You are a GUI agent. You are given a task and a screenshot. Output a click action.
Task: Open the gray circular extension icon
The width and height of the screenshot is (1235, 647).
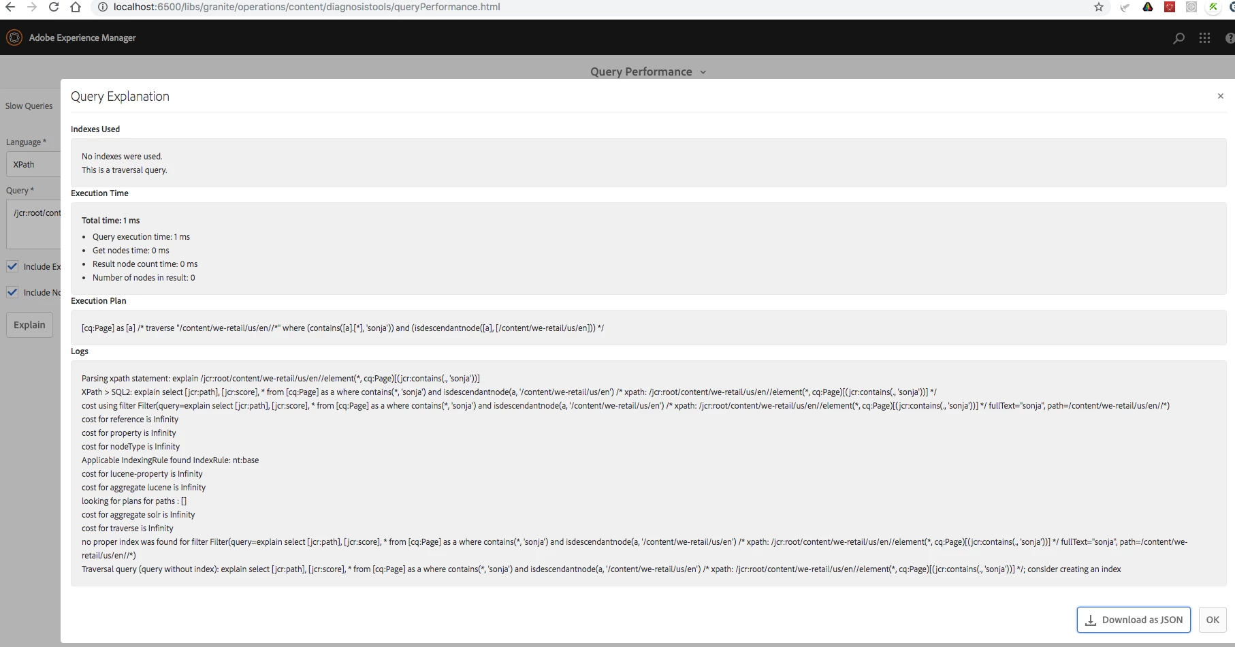pos(1191,7)
